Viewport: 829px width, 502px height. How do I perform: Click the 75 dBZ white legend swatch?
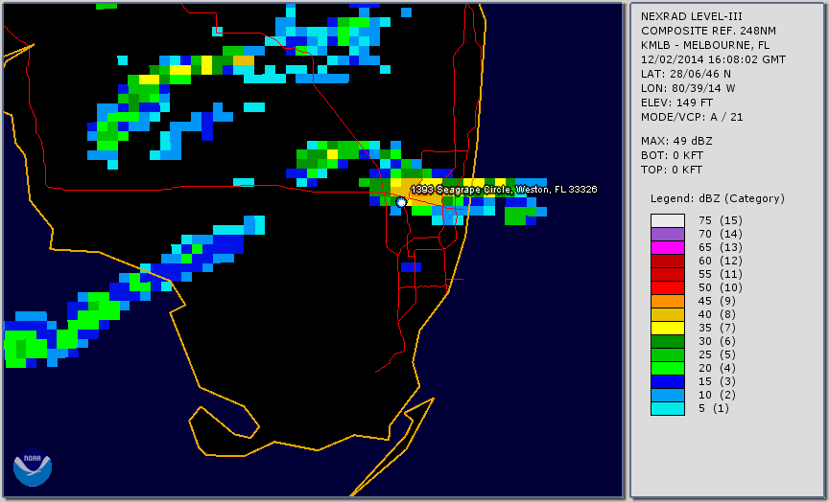click(x=668, y=220)
